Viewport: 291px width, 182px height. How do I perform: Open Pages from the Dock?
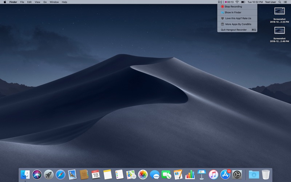pyautogui.click(x=178, y=175)
